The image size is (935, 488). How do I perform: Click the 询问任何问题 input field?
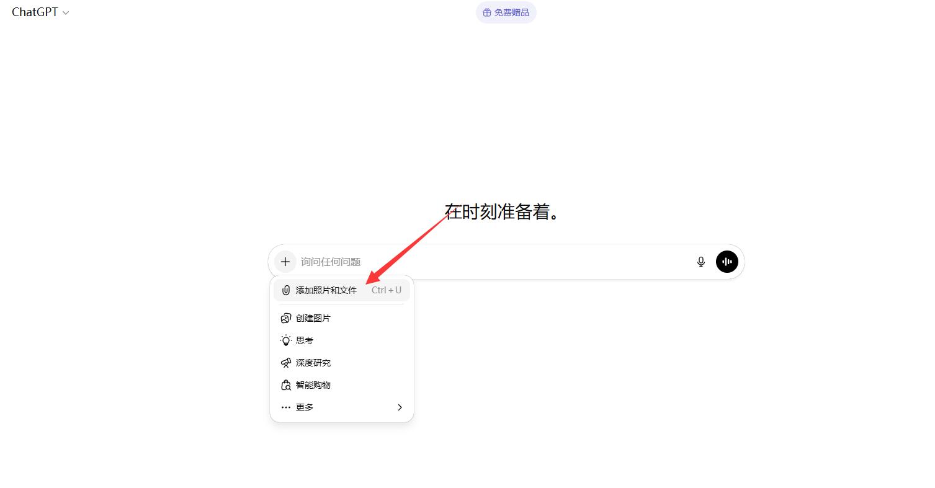click(434, 262)
